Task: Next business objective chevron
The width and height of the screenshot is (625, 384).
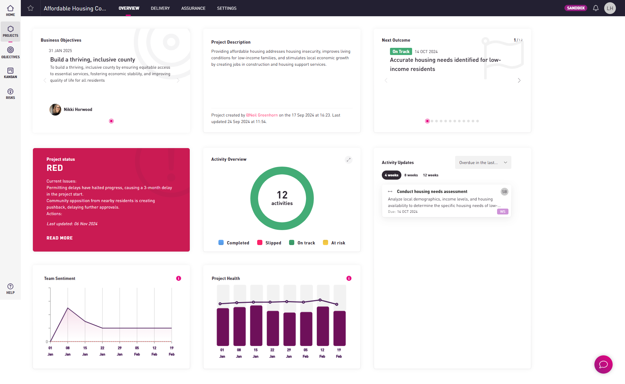Action: [178, 80]
